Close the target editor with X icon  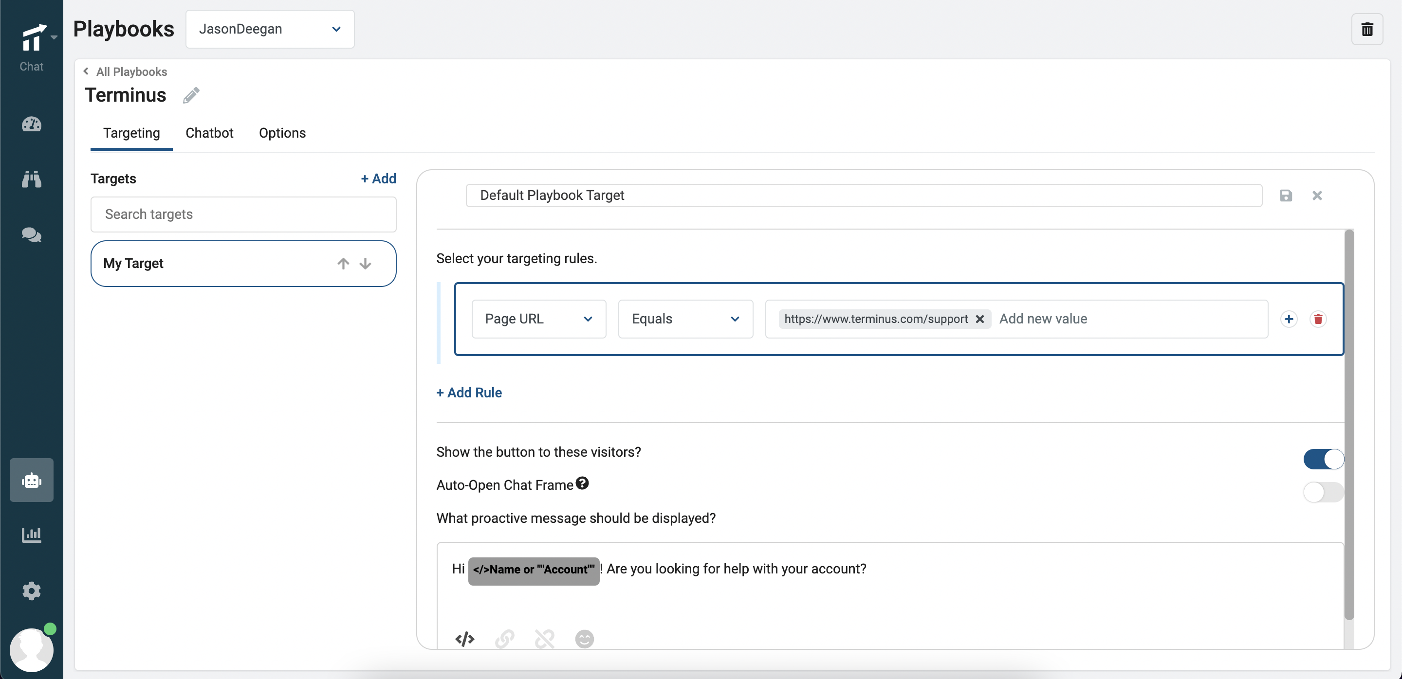tap(1317, 195)
